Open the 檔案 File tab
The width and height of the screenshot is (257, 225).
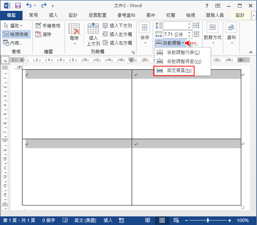point(11,15)
